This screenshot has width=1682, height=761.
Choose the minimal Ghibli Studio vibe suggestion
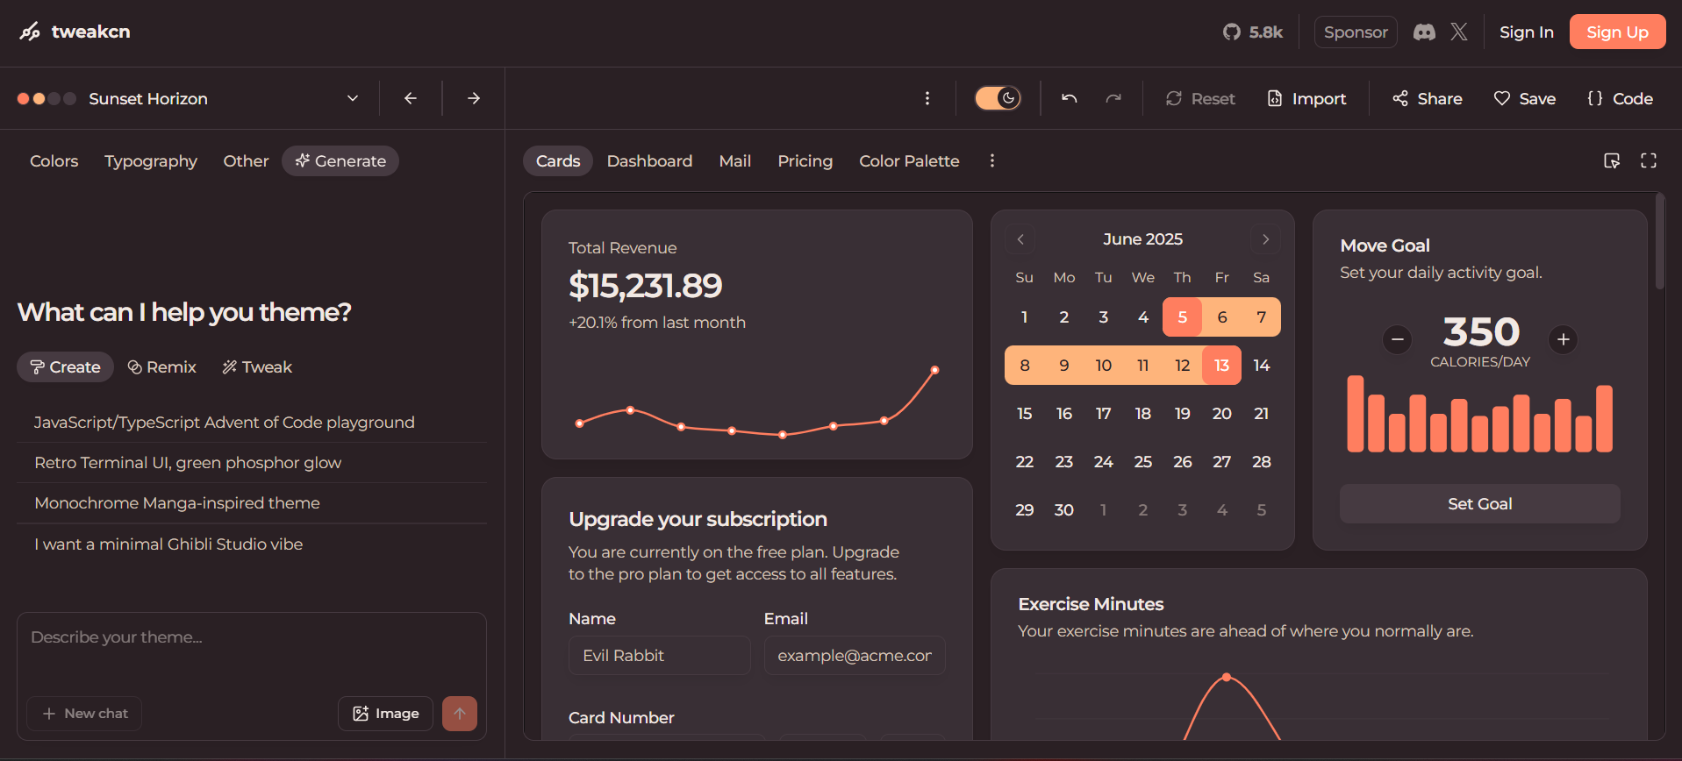252,544
